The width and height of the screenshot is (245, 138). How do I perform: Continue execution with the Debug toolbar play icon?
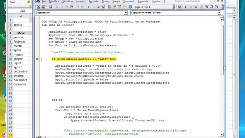click(x=186, y=7)
